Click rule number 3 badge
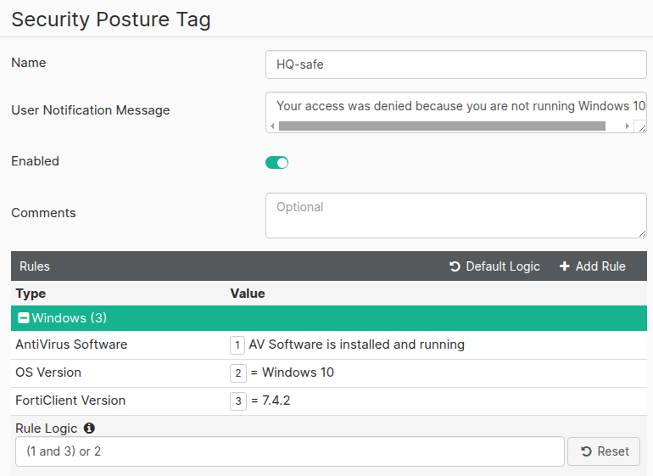 click(237, 400)
